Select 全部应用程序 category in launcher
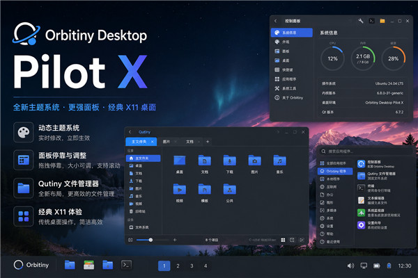 pyautogui.click(x=335, y=163)
